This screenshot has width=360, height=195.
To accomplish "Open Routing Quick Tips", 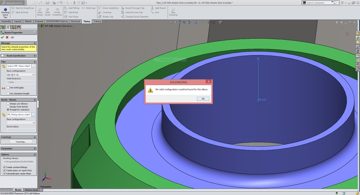I will point(5,13).
